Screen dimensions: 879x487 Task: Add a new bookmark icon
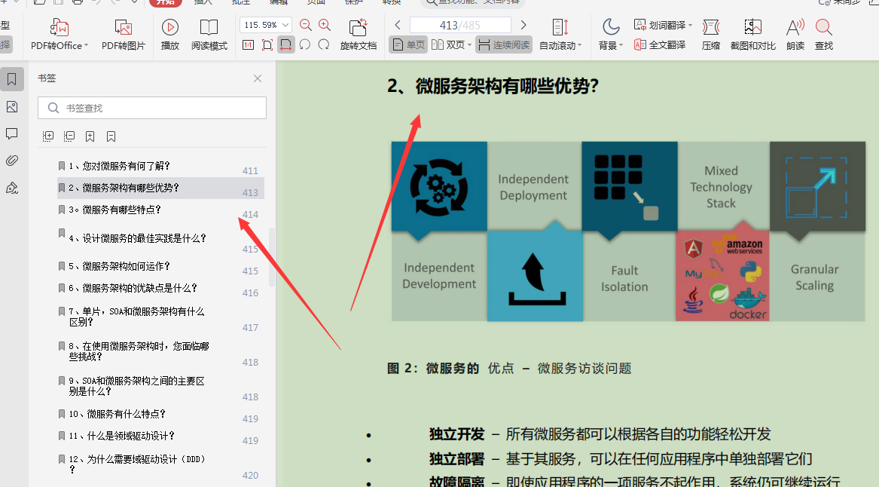tap(90, 136)
